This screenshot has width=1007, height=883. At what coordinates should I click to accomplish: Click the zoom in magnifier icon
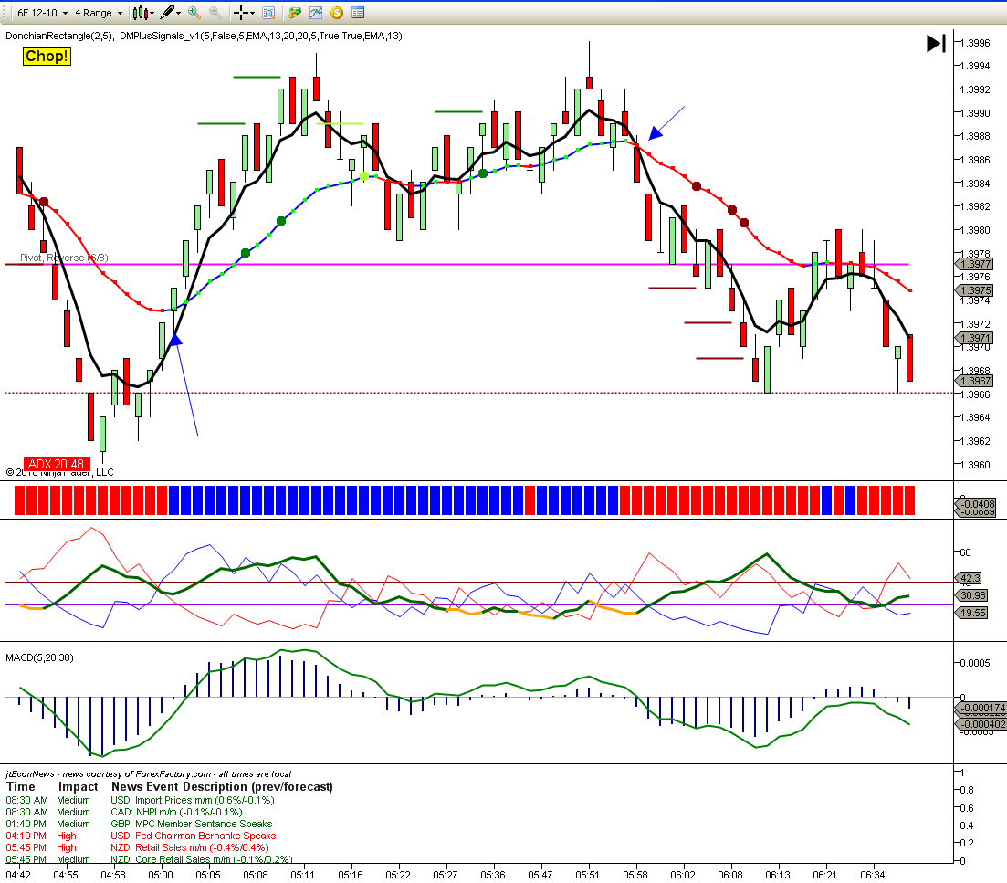194,12
